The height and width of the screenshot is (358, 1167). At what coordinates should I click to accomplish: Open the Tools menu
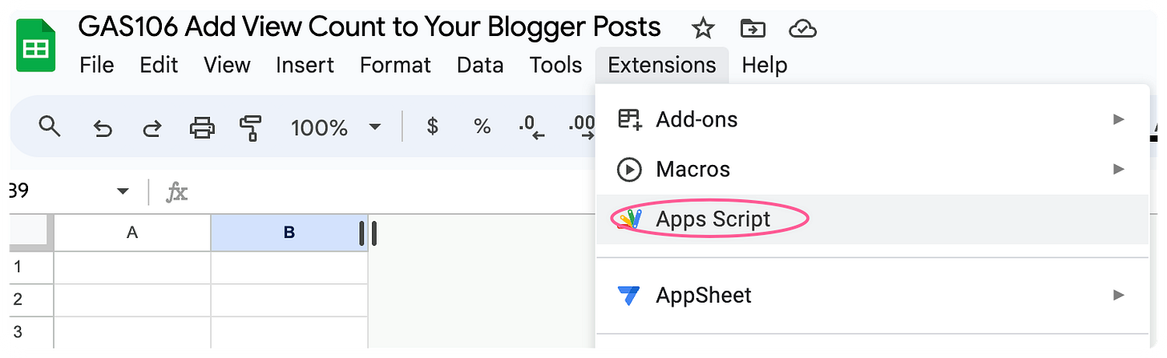tap(555, 65)
